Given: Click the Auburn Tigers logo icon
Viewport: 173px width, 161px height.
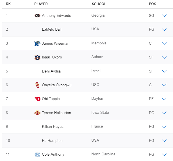Looking at the screenshot, I should coord(37,57).
